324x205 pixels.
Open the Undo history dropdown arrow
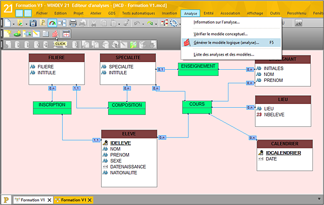143,24
